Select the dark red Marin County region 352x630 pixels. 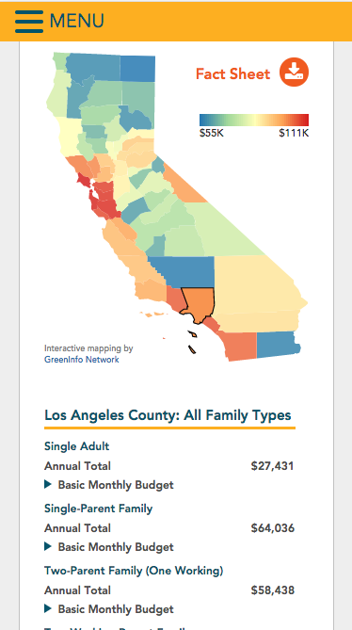(85, 180)
